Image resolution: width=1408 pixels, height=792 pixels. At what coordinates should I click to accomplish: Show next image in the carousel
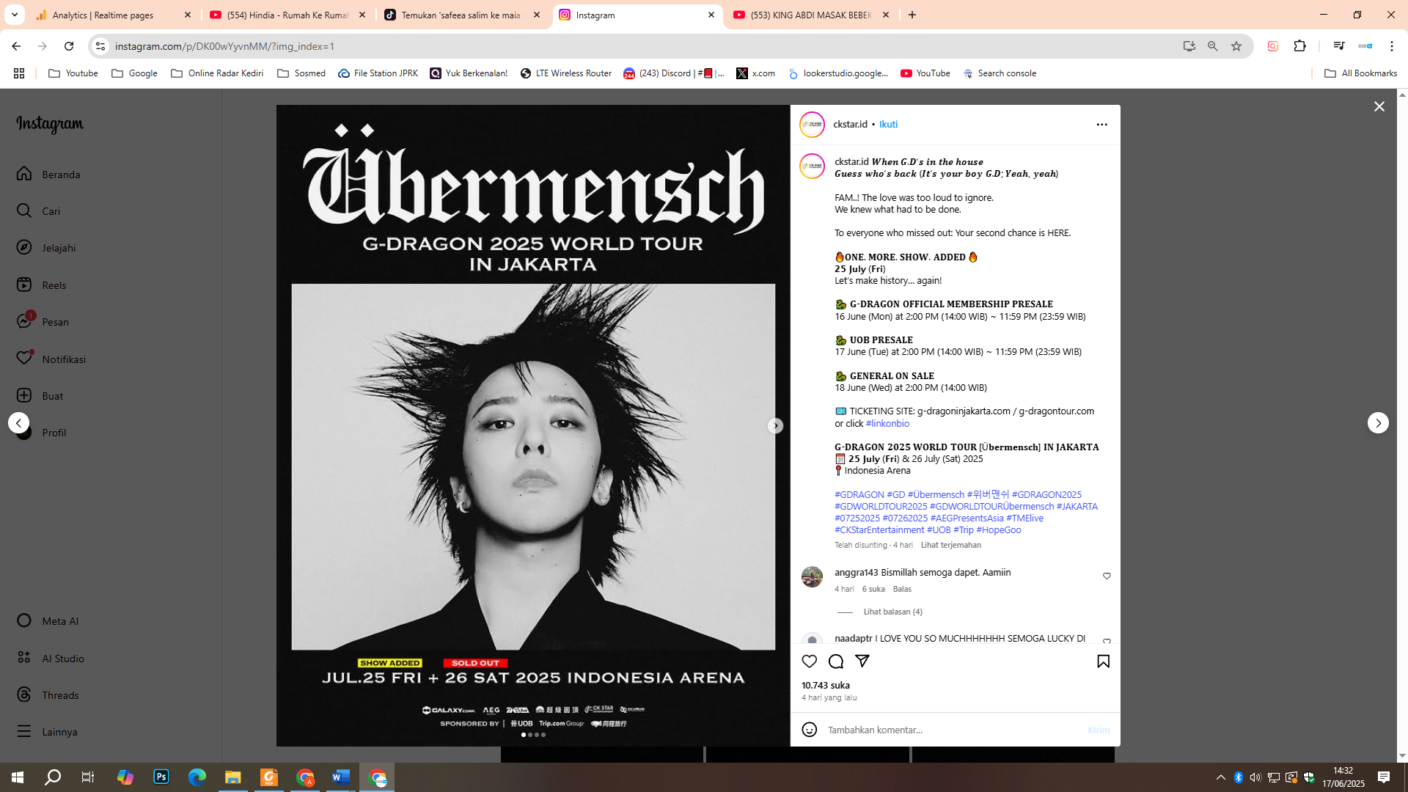coord(775,426)
